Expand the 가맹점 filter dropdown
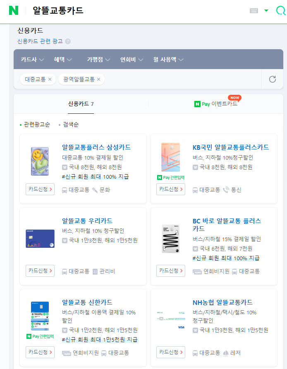 tap(98, 60)
